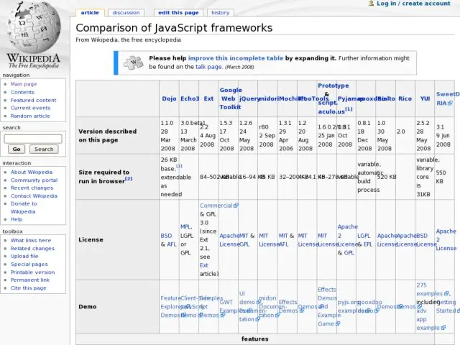
Task: Click the Demo row header
Action: [88, 307]
